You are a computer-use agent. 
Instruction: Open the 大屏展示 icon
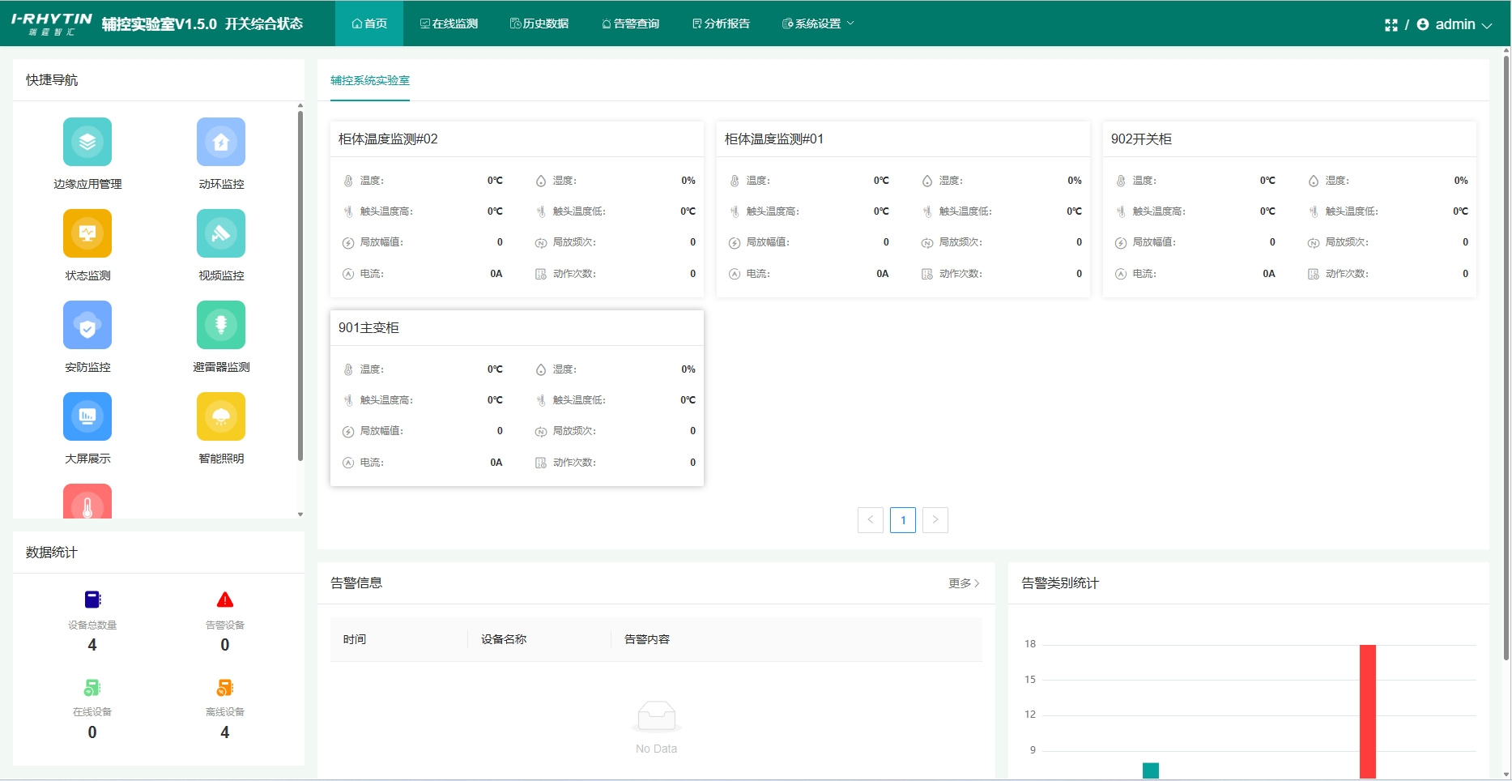[x=87, y=417]
